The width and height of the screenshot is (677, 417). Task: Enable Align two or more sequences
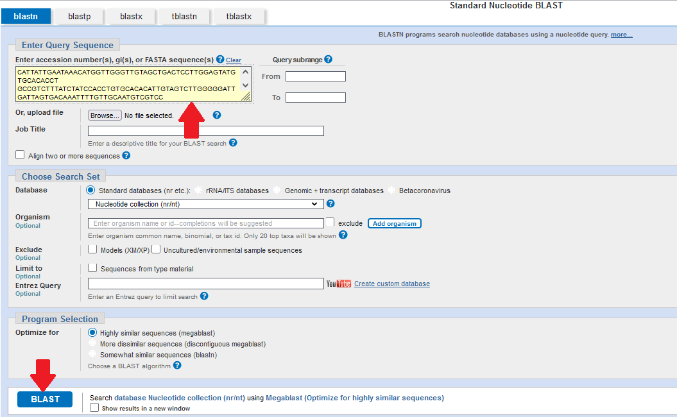click(20, 155)
